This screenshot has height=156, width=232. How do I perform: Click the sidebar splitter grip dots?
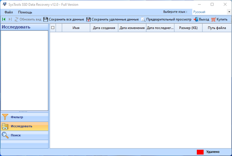(24, 111)
